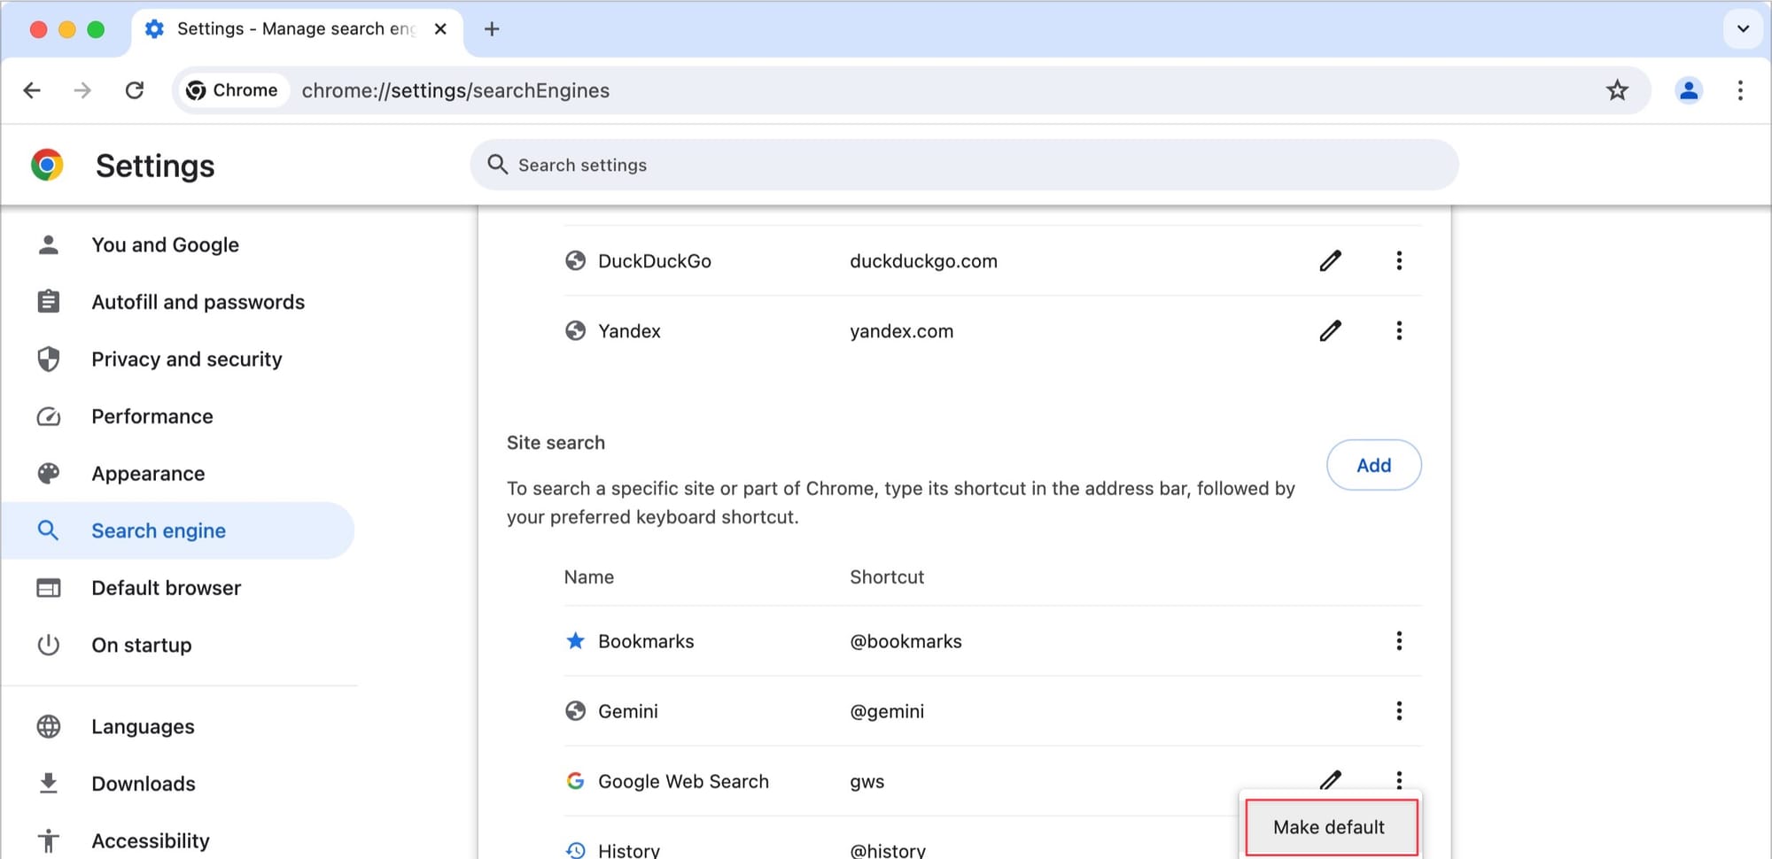
Task: Edit Google Web Search entry
Action: (1330, 779)
